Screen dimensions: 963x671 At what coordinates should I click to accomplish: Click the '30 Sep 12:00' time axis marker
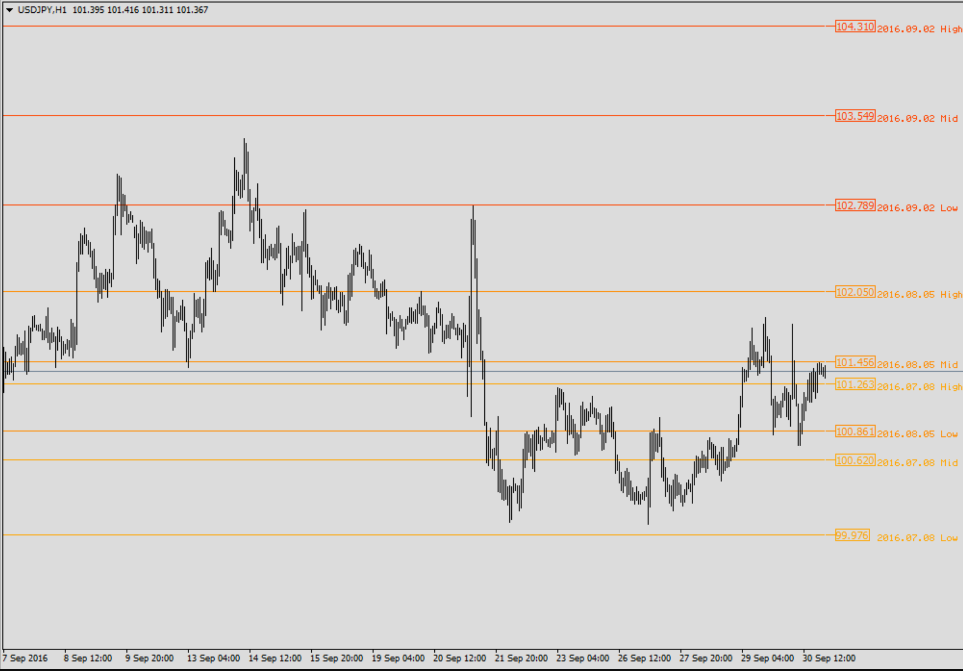point(829,658)
